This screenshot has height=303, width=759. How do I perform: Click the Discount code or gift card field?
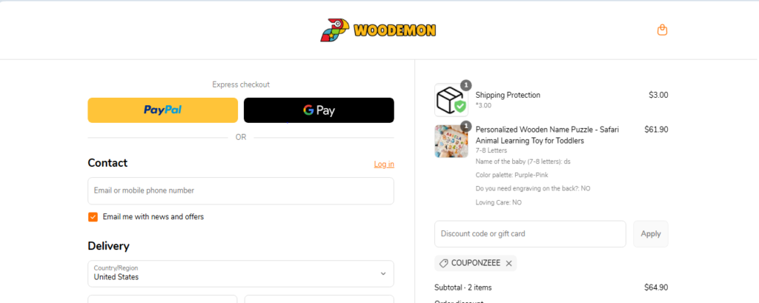point(530,234)
